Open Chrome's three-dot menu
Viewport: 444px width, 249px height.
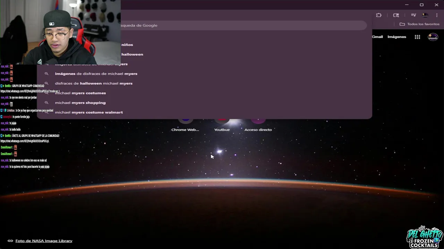point(437,15)
